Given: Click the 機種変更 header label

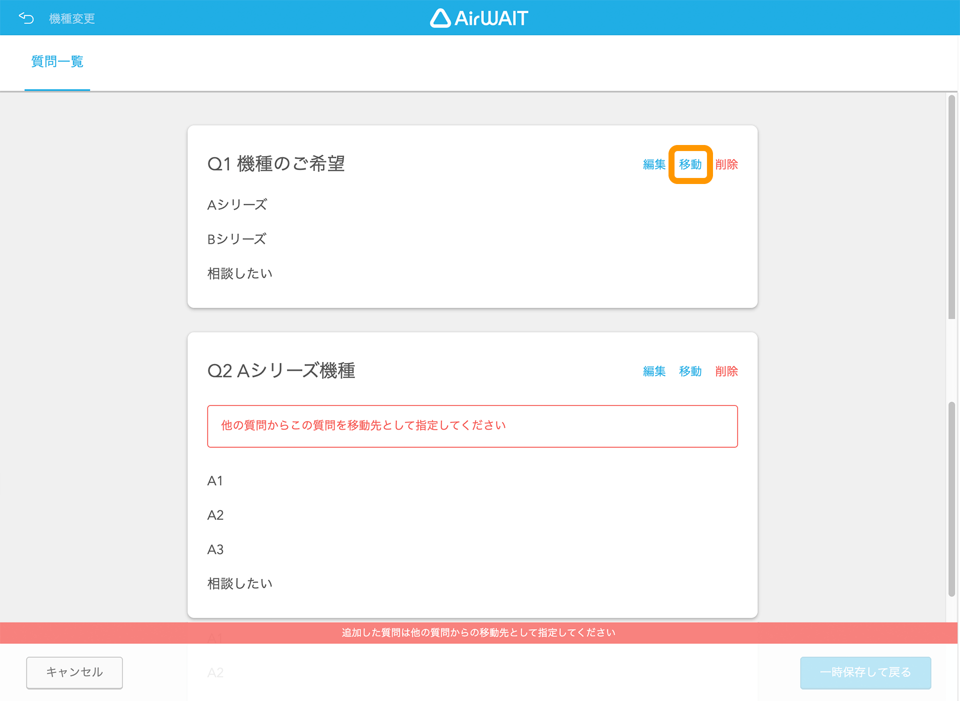Looking at the screenshot, I should click(x=72, y=19).
